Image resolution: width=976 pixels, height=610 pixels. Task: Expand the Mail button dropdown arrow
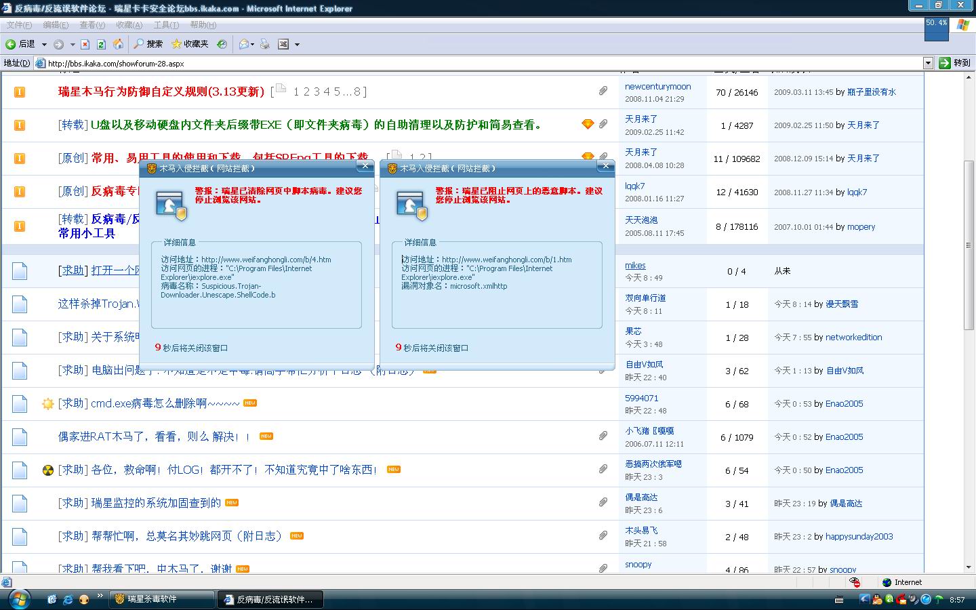tap(253, 44)
